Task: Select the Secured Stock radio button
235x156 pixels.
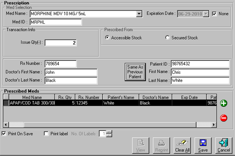Action: (x=167, y=37)
